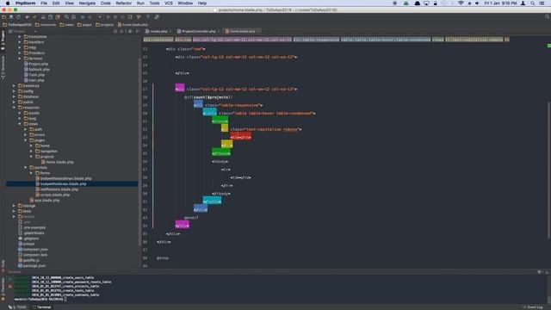Expand the config folder
The height and width of the screenshot is (310, 551).
[x=15, y=91]
